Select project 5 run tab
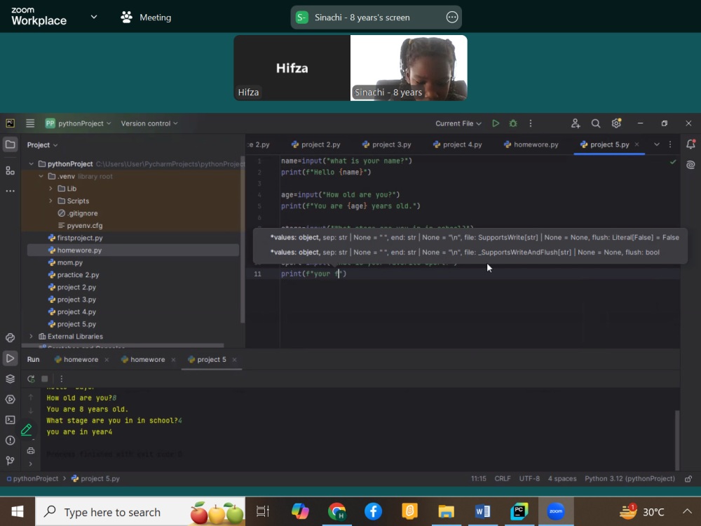Viewport: 701px width, 526px height. point(207,359)
